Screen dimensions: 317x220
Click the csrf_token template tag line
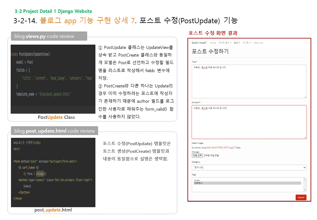(x=29, y=167)
